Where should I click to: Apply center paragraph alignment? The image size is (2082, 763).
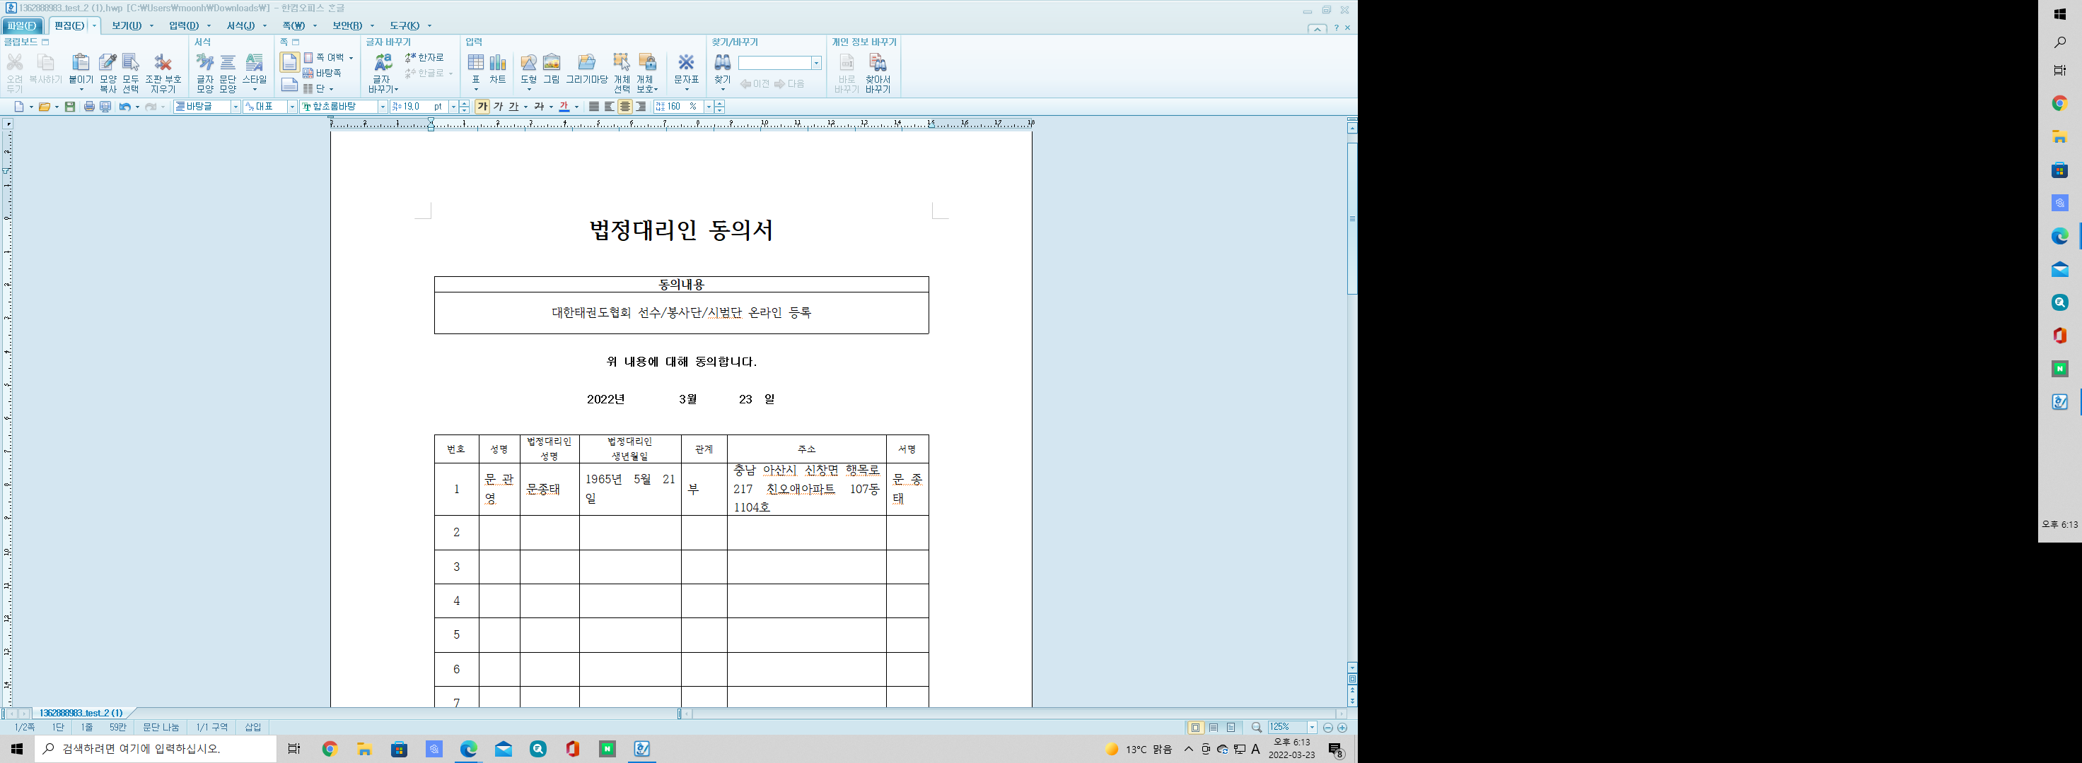624,107
